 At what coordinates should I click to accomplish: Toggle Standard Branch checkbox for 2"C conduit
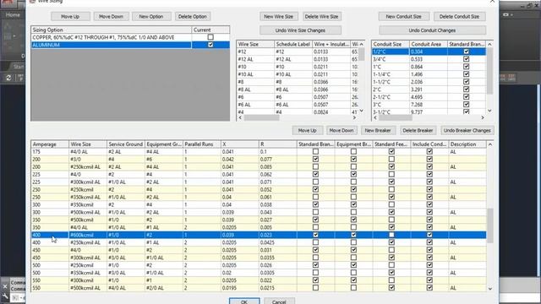tap(466, 90)
